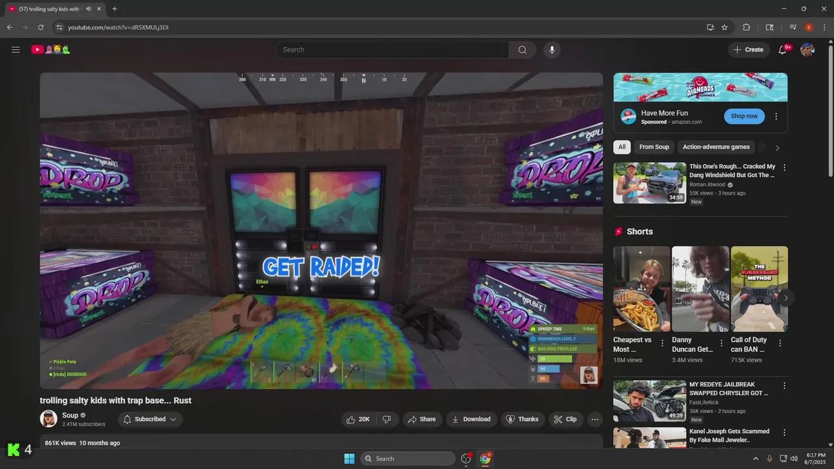Click the Create button
The image size is (834, 469).
click(749, 50)
